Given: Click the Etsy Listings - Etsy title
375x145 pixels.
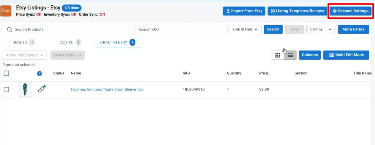Looking at the screenshot, I should [x=38, y=8].
